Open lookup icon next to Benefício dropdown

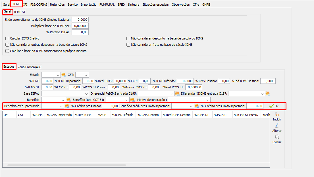(69, 100)
